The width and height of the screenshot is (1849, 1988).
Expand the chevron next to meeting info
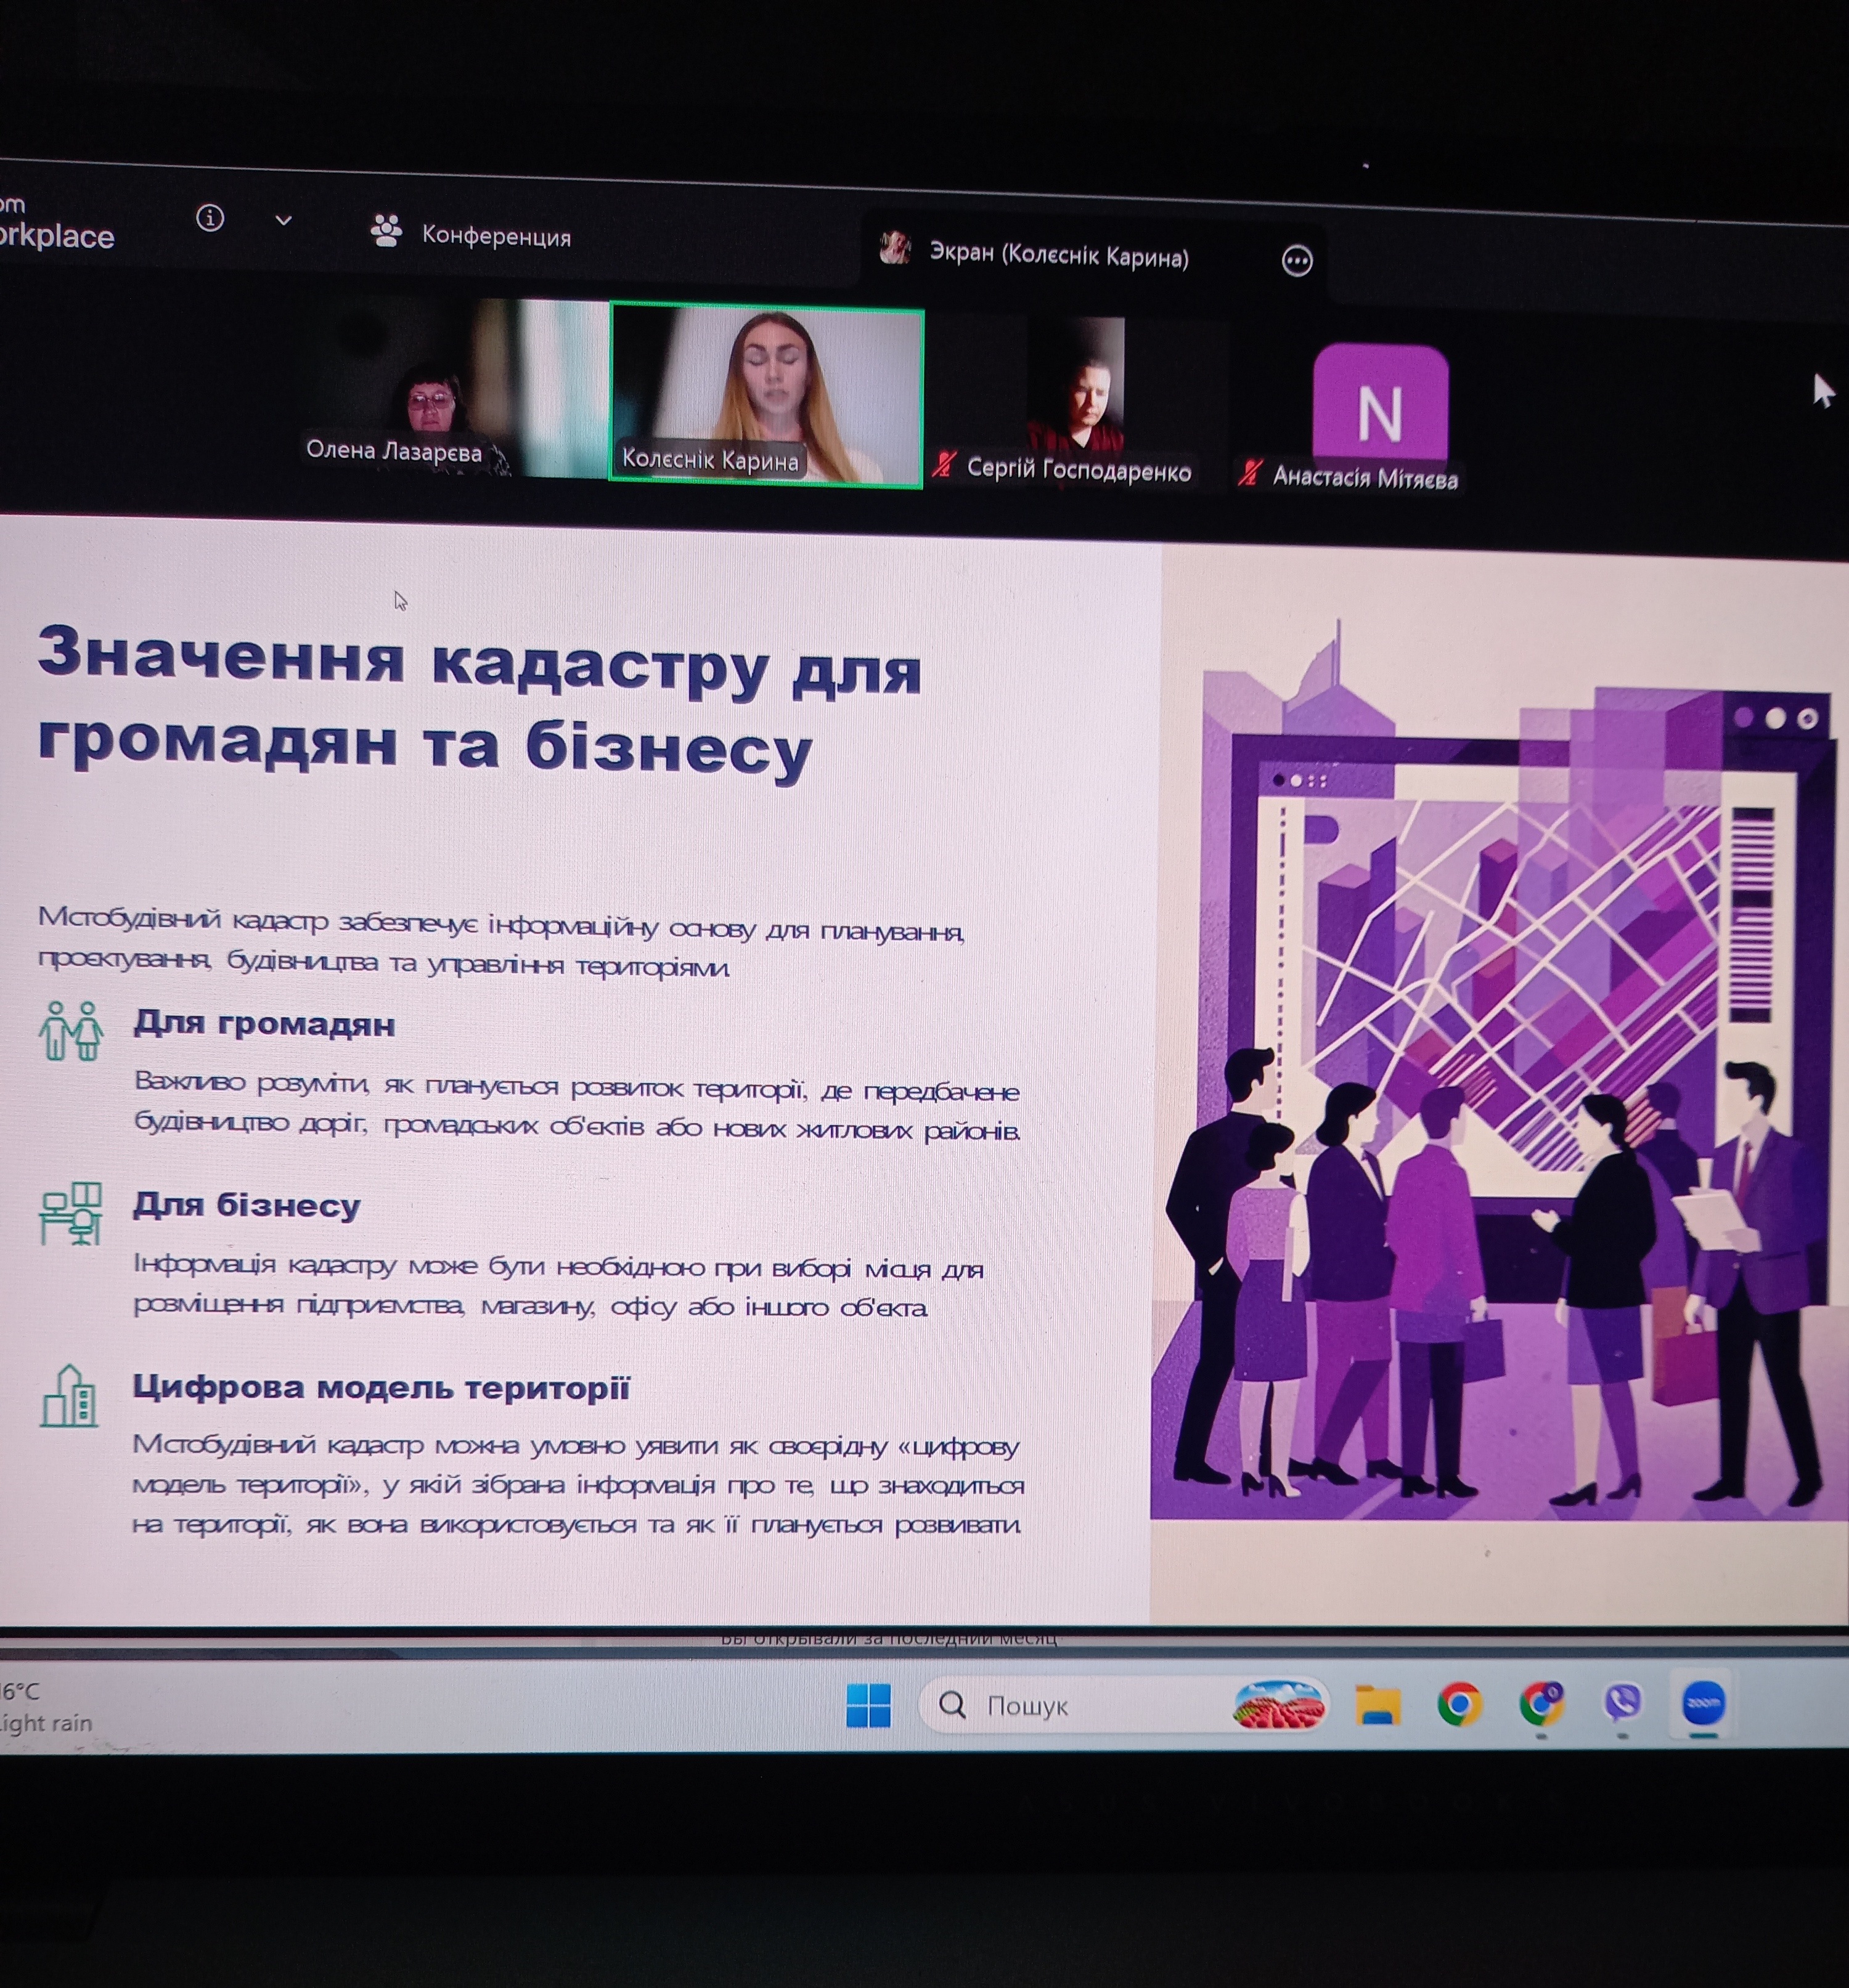pyautogui.click(x=283, y=220)
